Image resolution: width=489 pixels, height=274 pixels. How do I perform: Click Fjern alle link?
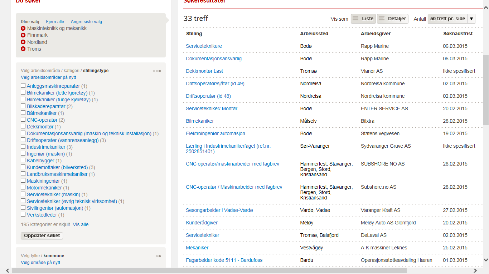[55, 22]
